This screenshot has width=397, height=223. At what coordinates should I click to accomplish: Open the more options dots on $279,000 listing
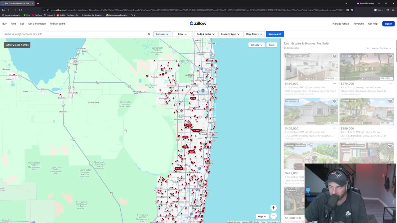click(x=390, y=83)
